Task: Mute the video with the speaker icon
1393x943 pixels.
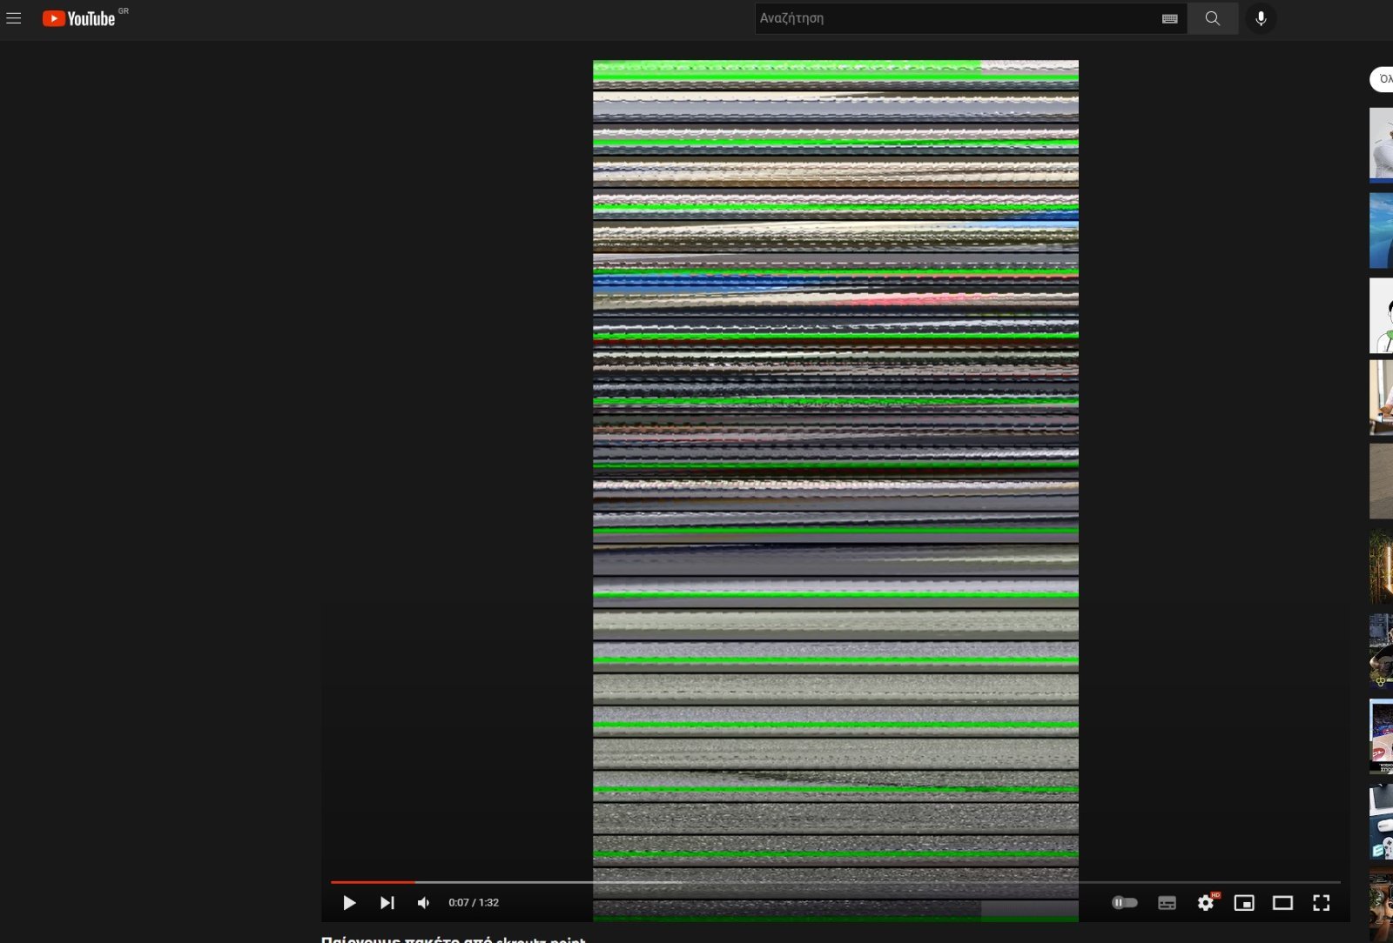Action: (x=424, y=903)
